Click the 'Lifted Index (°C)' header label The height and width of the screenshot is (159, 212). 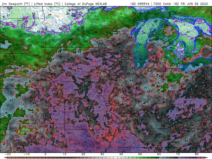point(47,4)
